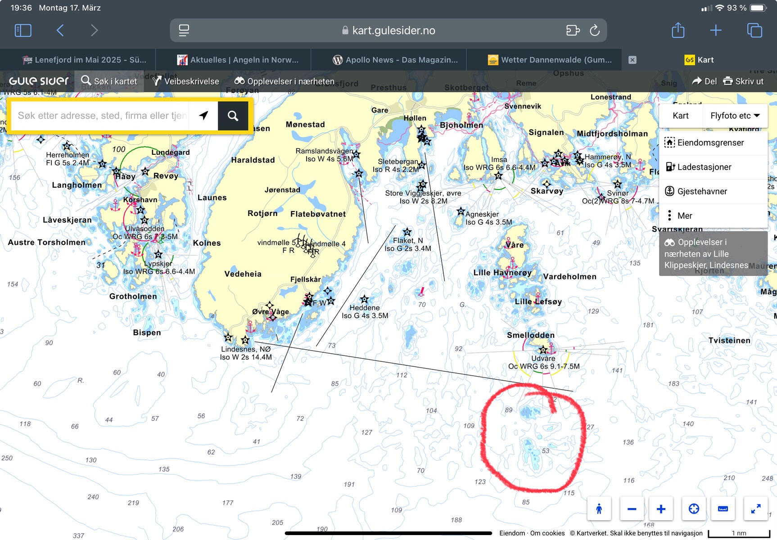Open Veibeskrivelse directions menu
Image resolution: width=777 pixels, height=540 pixels.
(x=186, y=81)
